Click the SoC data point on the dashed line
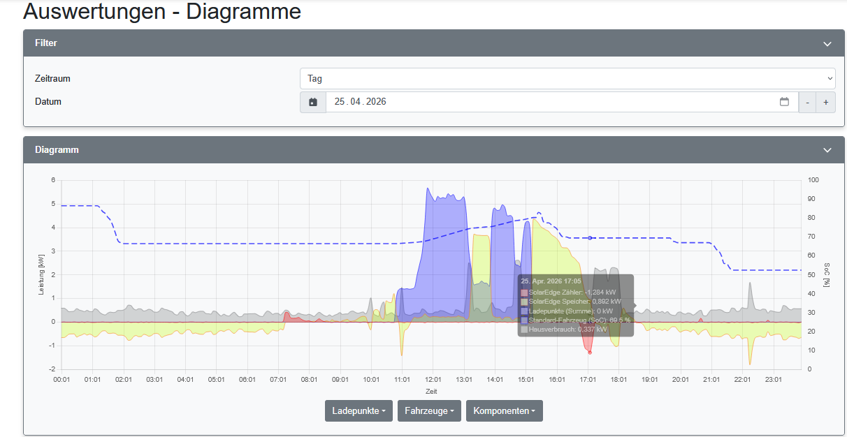 pyautogui.click(x=590, y=238)
